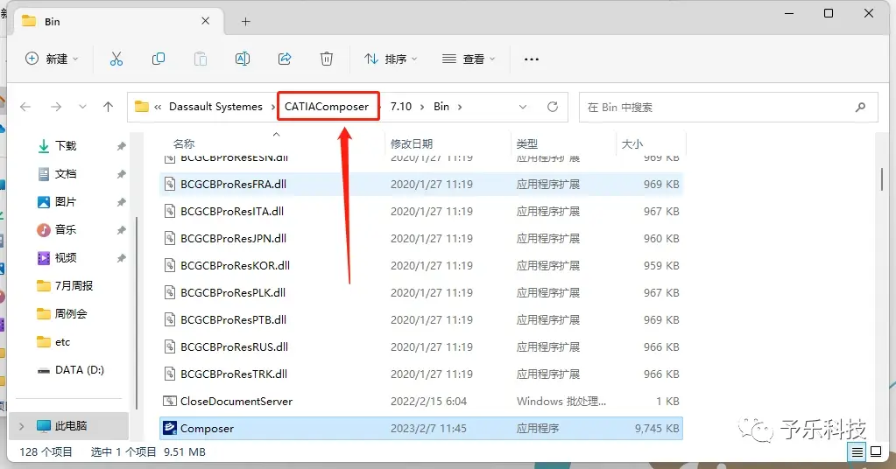The image size is (896, 469).
Task: Click the file list vertical scrollbar
Action: pyautogui.click(x=882, y=181)
